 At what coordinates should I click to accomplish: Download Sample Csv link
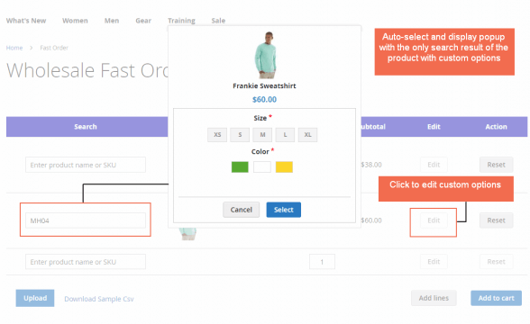point(99,299)
